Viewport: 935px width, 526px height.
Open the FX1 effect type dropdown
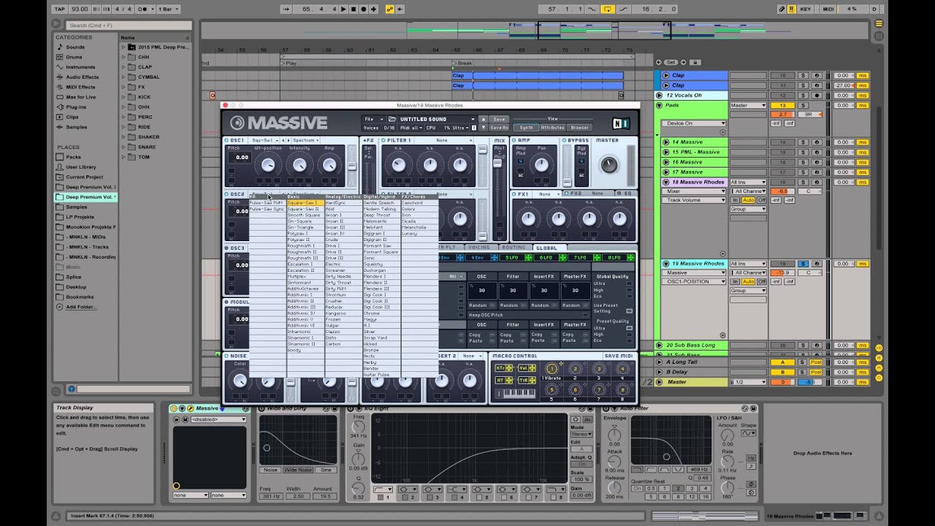point(546,194)
